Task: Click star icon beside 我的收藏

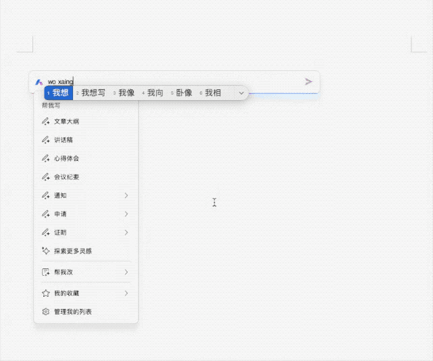Action: tap(45, 293)
